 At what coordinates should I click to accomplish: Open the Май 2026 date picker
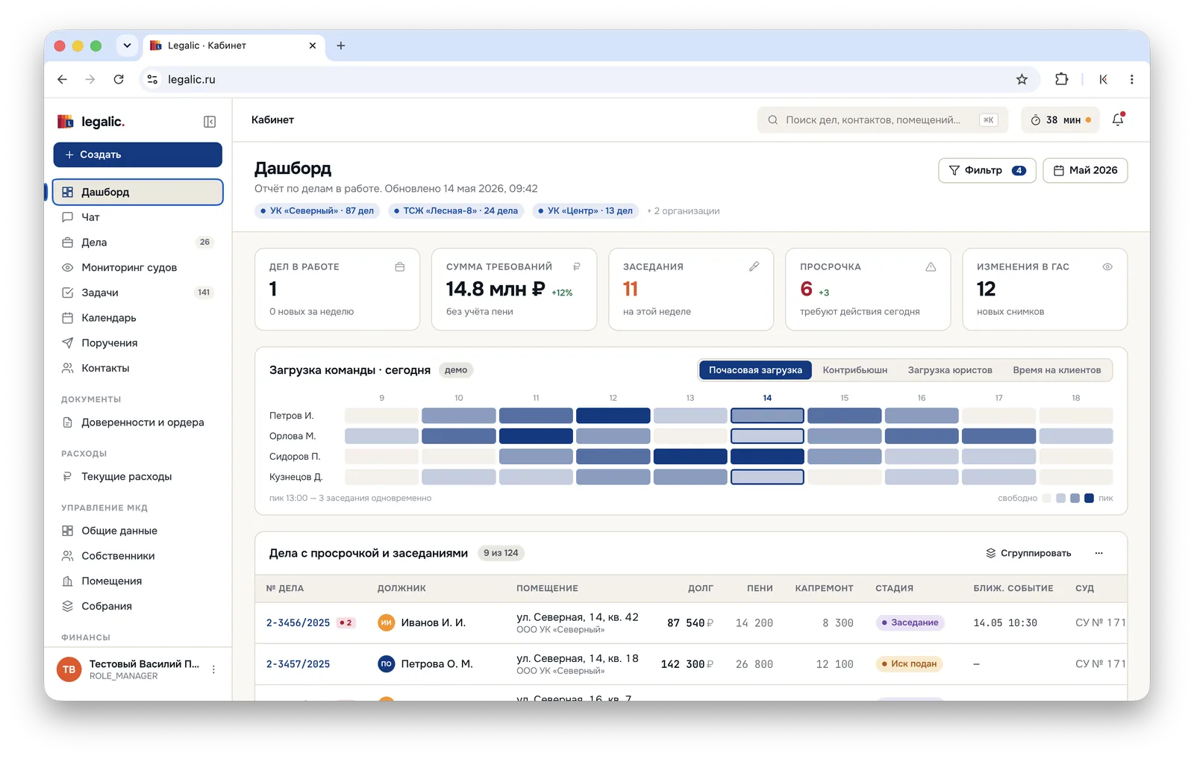1085,170
